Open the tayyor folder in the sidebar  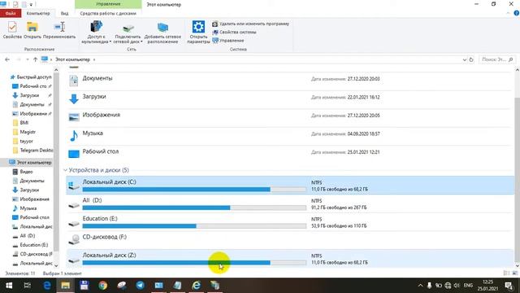click(x=26, y=141)
